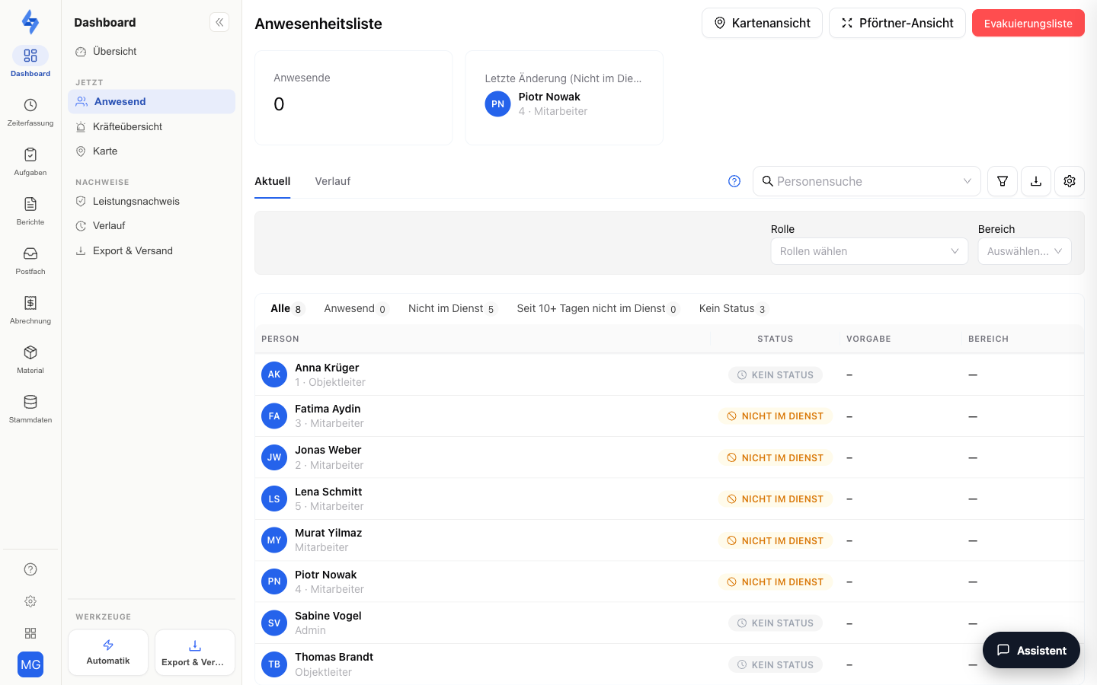Click the MG user avatar
Image resolution: width=1097 pixels, height=685 pixels.
point(30,664)
